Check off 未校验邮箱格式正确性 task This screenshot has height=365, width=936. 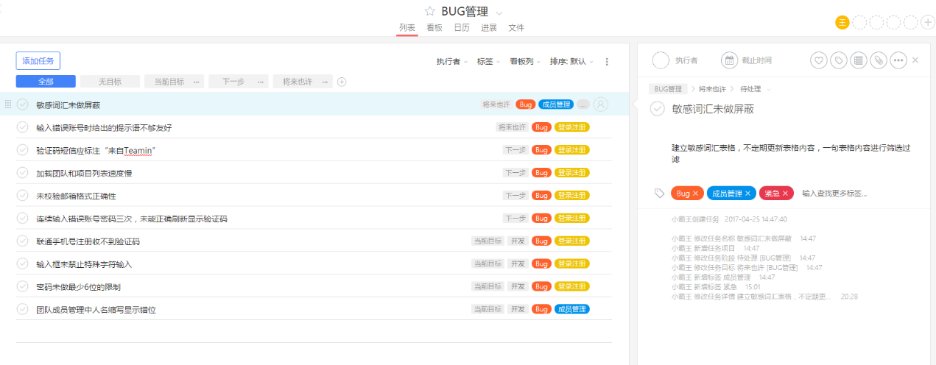tap(23, 196)
